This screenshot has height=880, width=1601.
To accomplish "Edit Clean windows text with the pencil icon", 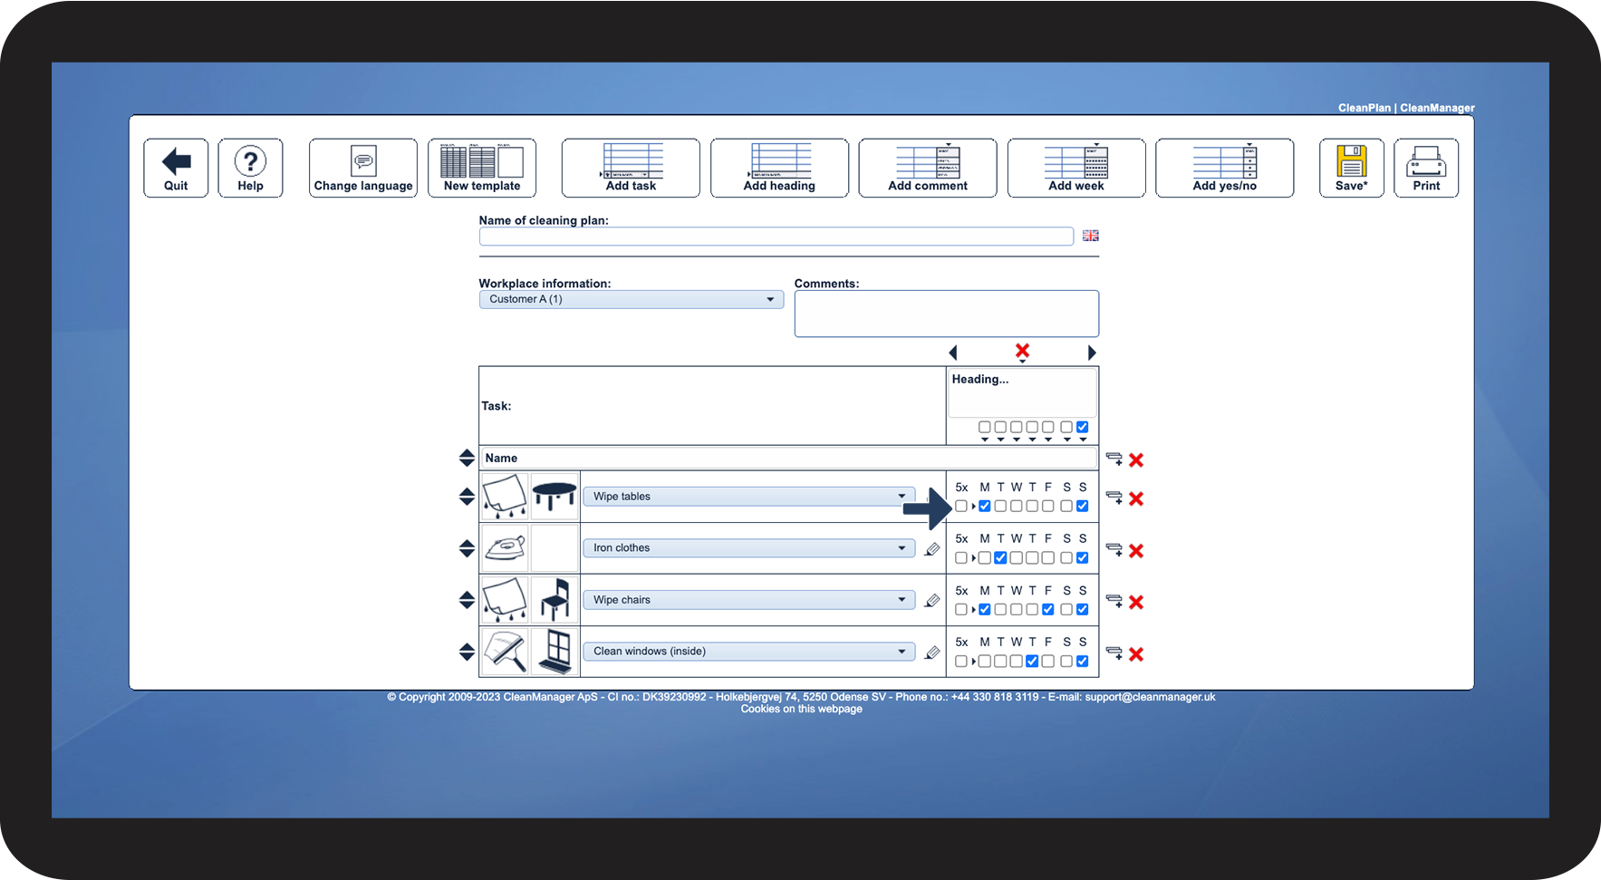I will pyautogui.click(x=931, y=653).
